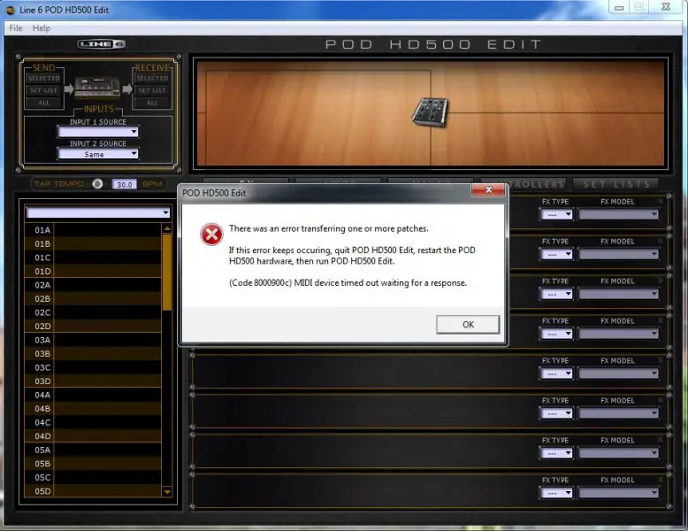688x531 pixels.
Task: Open the fifth FX Model dropdown
Action: tap(618, 373)
